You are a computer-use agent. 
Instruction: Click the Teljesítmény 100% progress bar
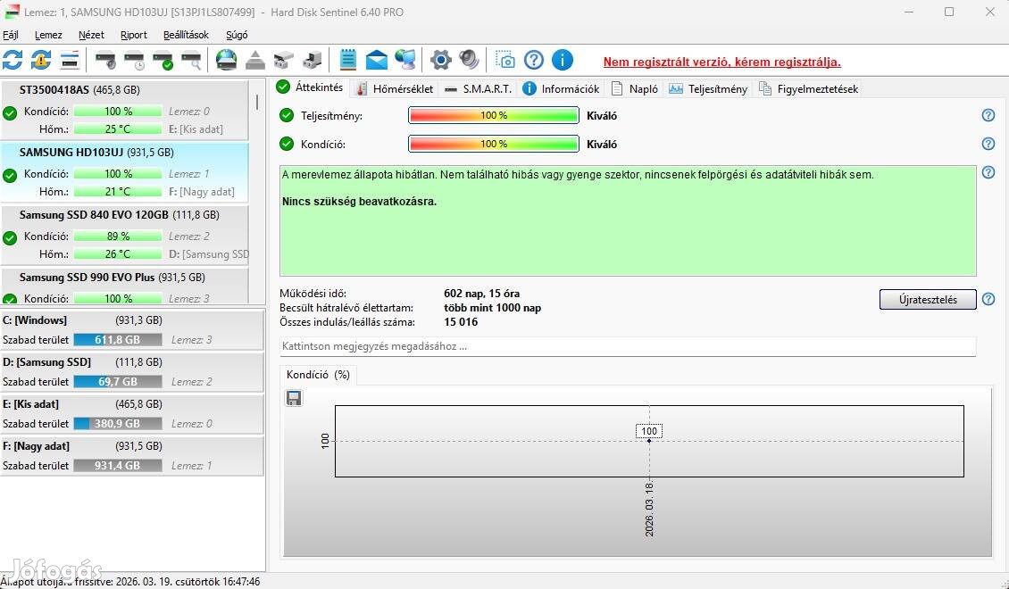coord(494,115)
